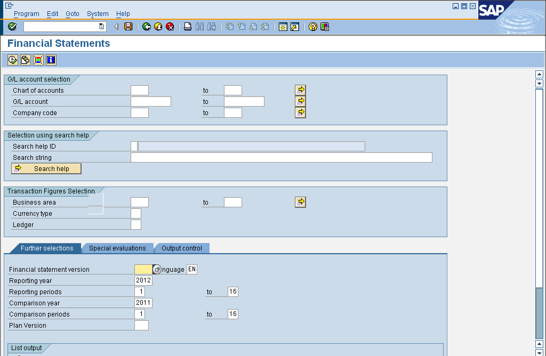Click the Find binoculars icon
Viewport: 546px width, 356px height.
click(199, 26)
